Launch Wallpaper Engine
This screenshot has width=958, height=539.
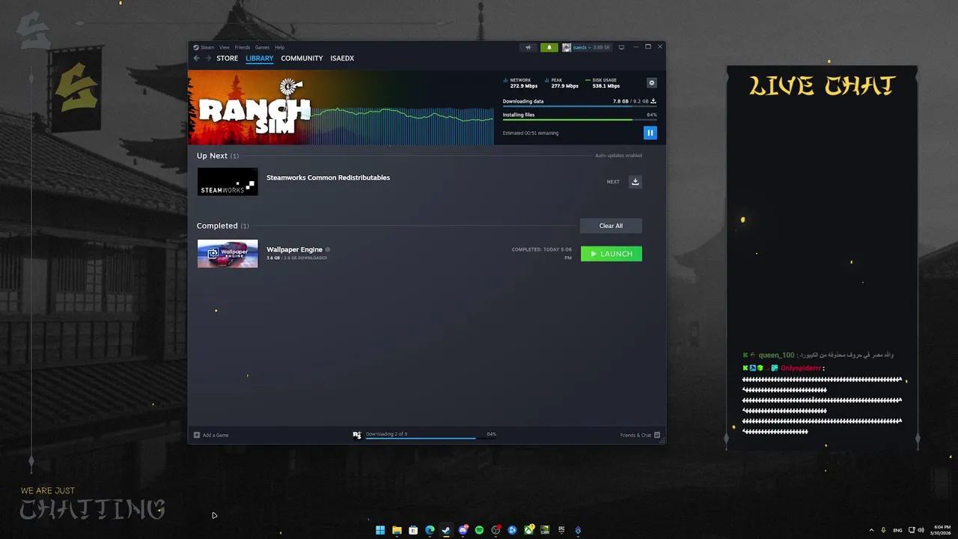611,254
